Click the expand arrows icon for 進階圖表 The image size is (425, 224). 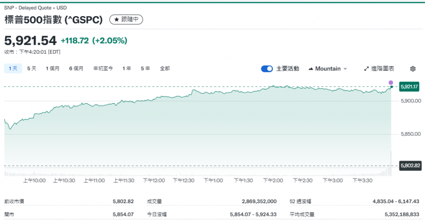[x=367, y=69]
